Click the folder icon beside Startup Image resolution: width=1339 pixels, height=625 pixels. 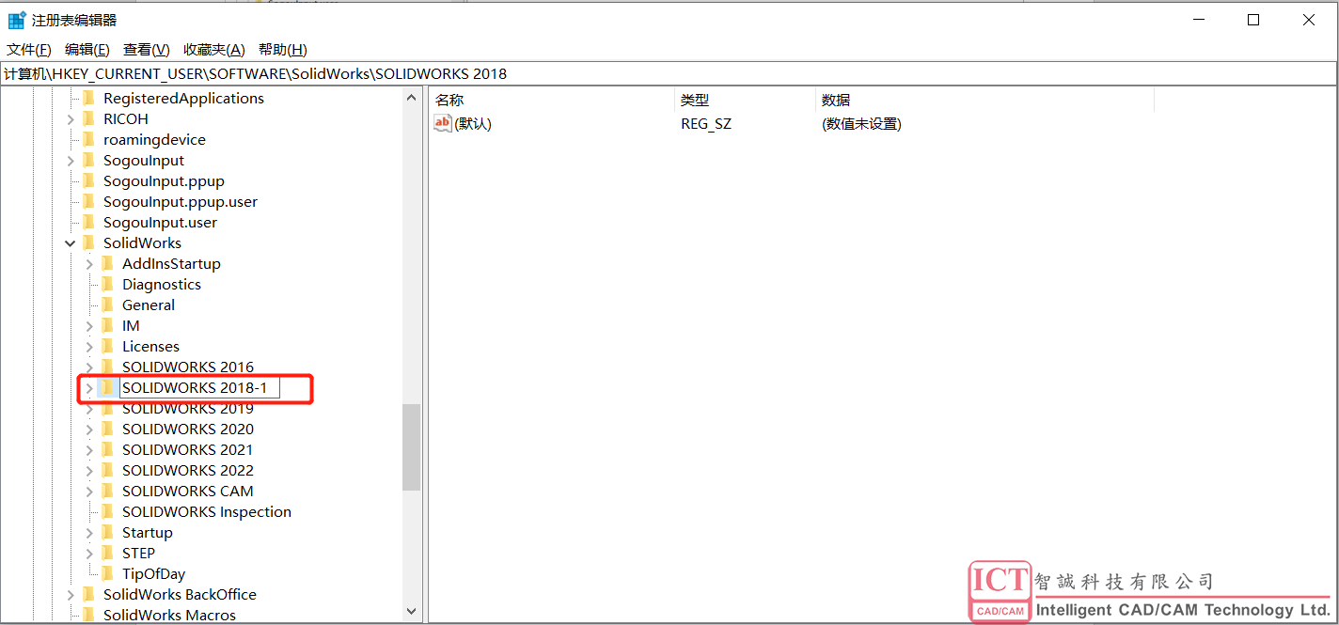coord(107,532)
